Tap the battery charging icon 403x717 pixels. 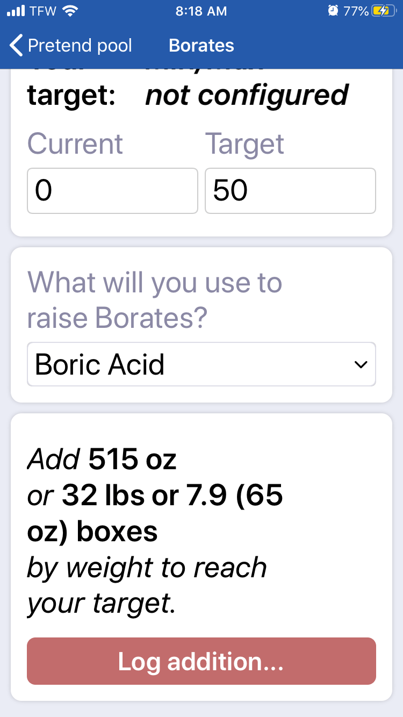pyautogui.click(x=384, y=11)
